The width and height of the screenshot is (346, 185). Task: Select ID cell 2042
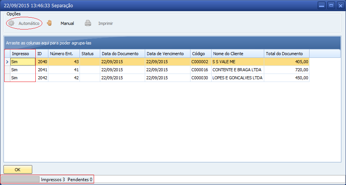pos(42,78)
